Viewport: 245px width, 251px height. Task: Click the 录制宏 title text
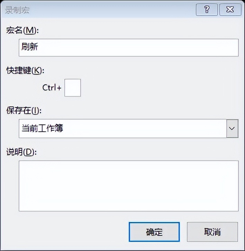pos(17,10)
